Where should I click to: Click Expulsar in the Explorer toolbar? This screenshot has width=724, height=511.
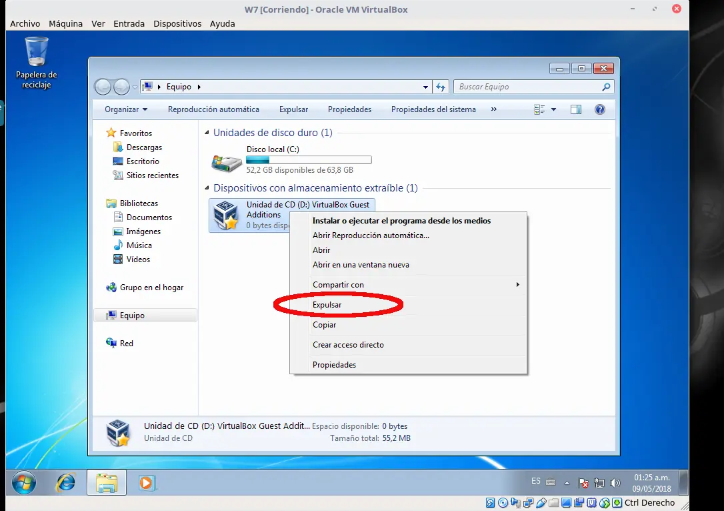coord(293,109)
